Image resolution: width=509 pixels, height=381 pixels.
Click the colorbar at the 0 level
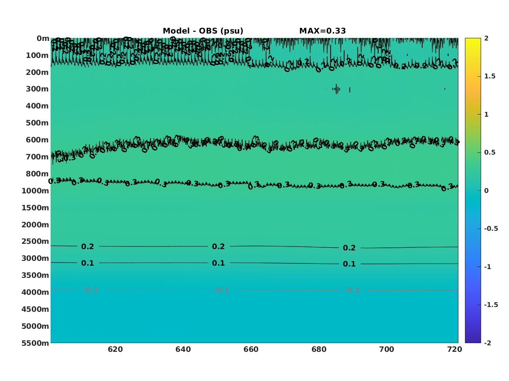473,191
